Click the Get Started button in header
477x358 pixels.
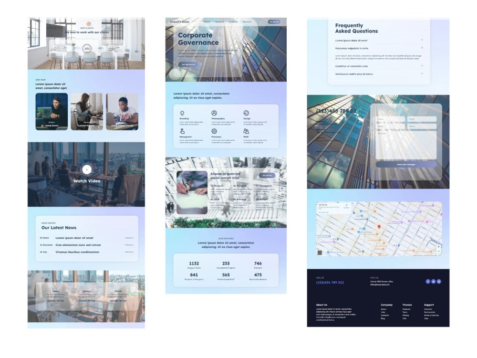pos(274,22)
